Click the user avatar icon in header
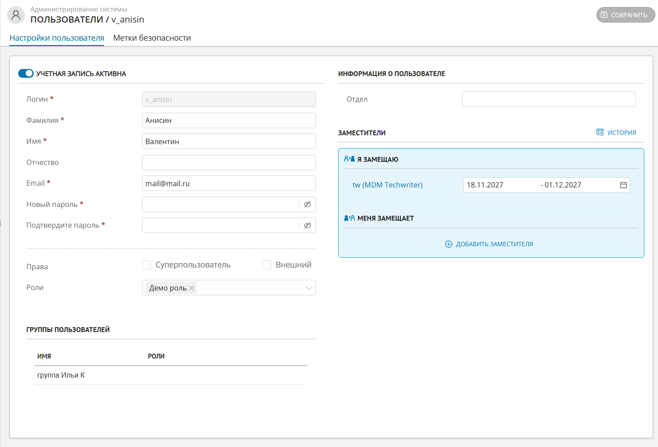The height and width of the screenshot is (447, 658). point(16,15)
